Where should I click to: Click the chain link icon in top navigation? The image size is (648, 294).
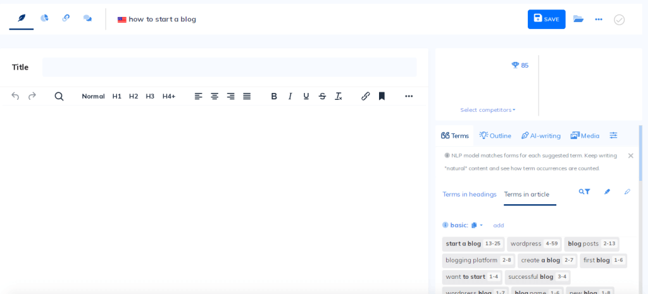click(x=66, y=18)
